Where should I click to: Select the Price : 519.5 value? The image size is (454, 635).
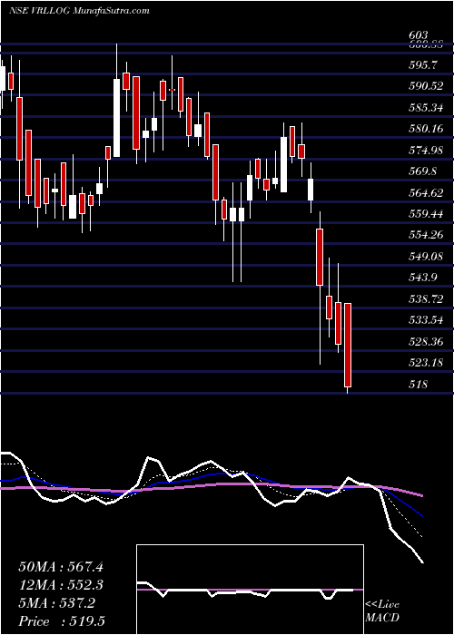point(64,620)
